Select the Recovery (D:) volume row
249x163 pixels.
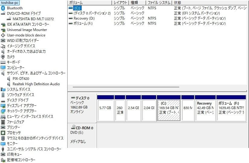tap(158, 18)
